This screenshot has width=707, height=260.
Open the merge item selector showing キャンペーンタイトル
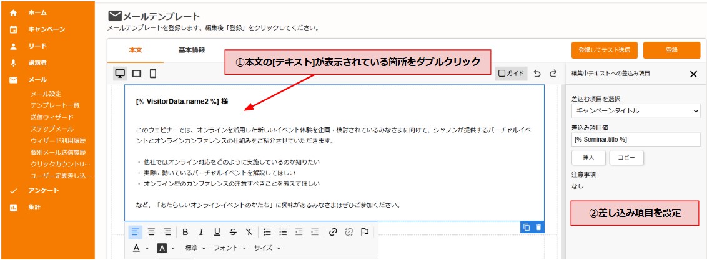point(636,110)
